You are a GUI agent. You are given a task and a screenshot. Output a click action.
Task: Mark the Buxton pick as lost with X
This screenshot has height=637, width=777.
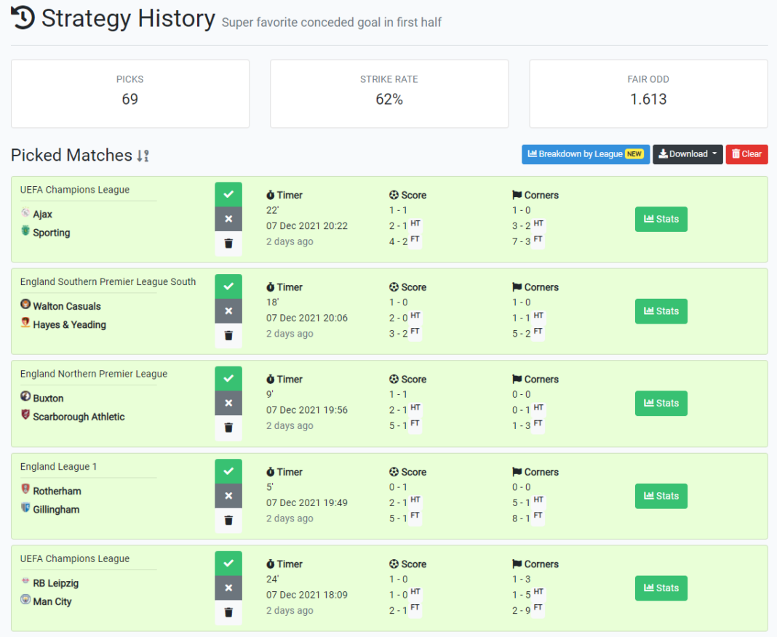pyautogui.click(x=228, y=403)
